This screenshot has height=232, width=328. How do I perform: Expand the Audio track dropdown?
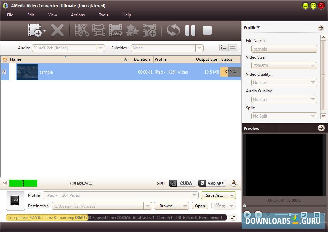101,48
